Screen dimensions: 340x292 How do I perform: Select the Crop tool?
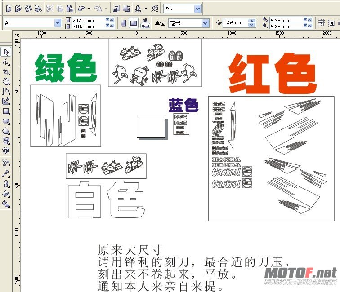click(6, 72)
